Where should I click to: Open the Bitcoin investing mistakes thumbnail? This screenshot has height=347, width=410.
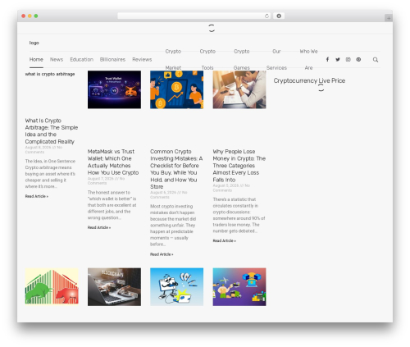click(x=176, y=89)
